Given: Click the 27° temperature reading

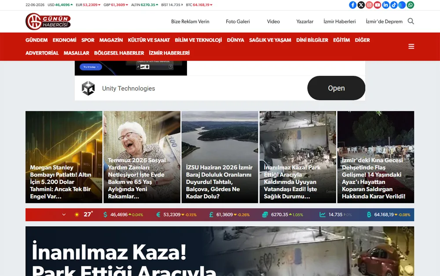Looking at the screenshot, I should click(x=88, y=214).
